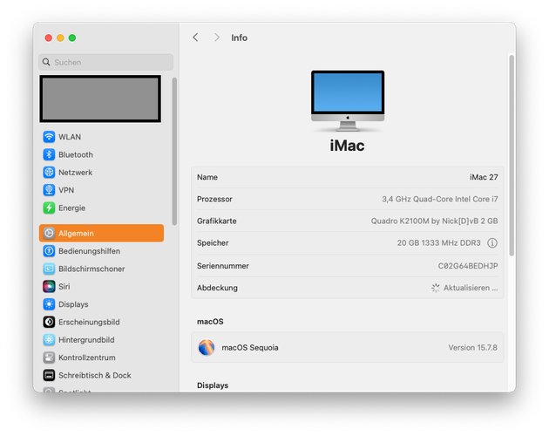This screenshot has width=549, height=436.
Task: Click the info icon next to Speicher
Action: point(492,243)
